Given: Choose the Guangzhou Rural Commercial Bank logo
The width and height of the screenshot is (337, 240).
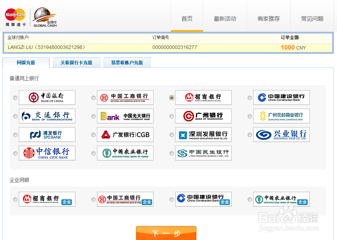Looking at the screenshot, I should [282, 116].
